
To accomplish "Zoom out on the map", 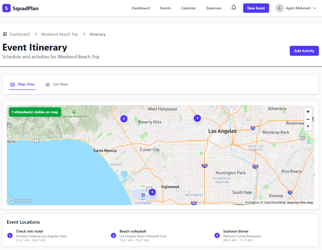I will point(308,119).
